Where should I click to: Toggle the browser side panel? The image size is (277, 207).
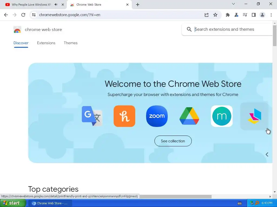pos(254,15)
